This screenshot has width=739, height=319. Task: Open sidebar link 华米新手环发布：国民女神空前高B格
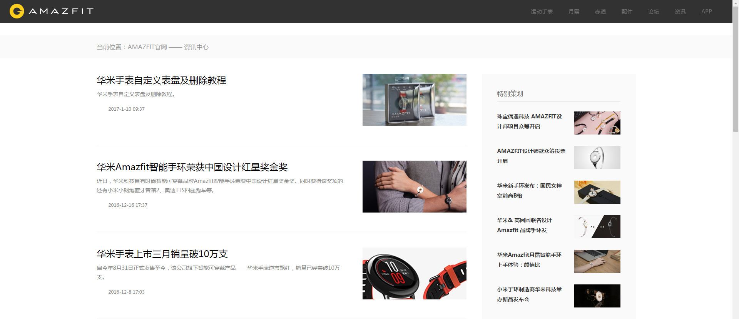(x=529, y=191)
